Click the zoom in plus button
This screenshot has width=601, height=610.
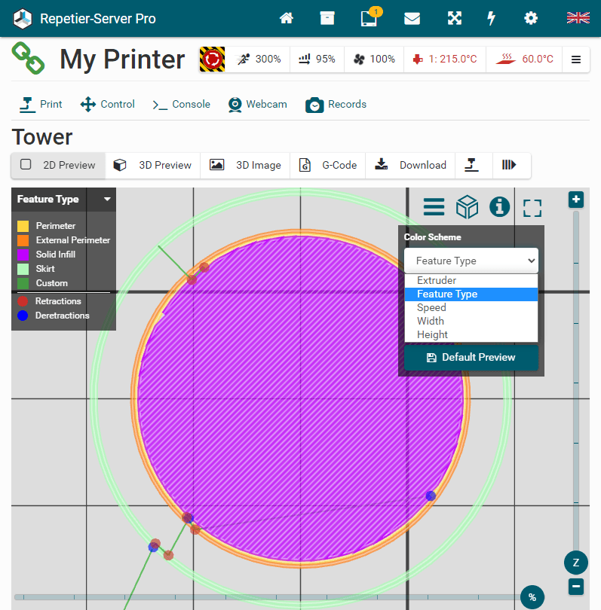(576, 200)
